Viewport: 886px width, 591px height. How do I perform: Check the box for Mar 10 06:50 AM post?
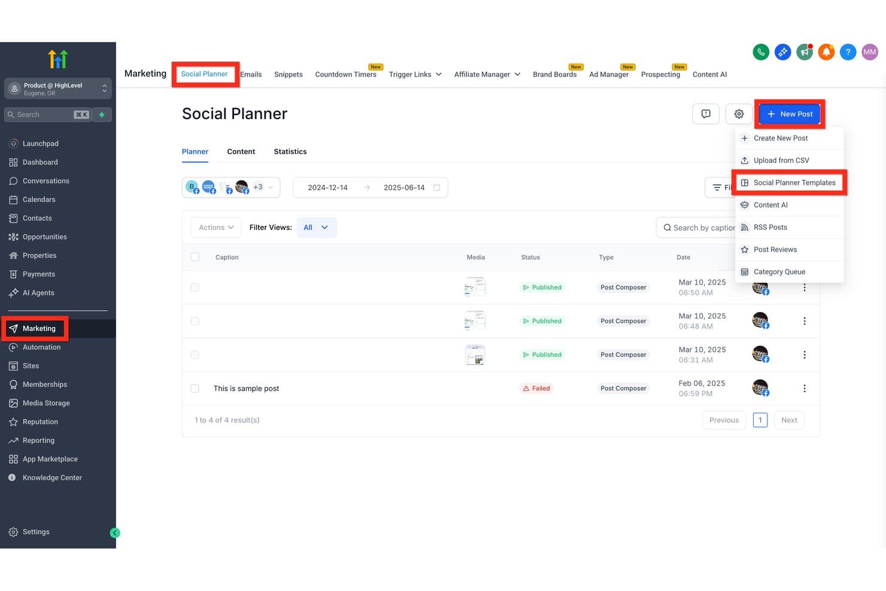[x=195, y=287]
